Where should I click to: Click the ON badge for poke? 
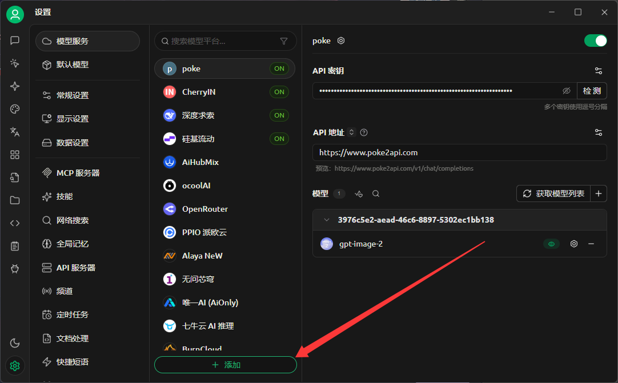[x=279, y=68]
